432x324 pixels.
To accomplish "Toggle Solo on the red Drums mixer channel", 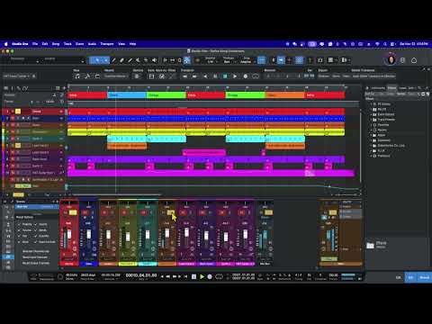I will tap(73, 212).
